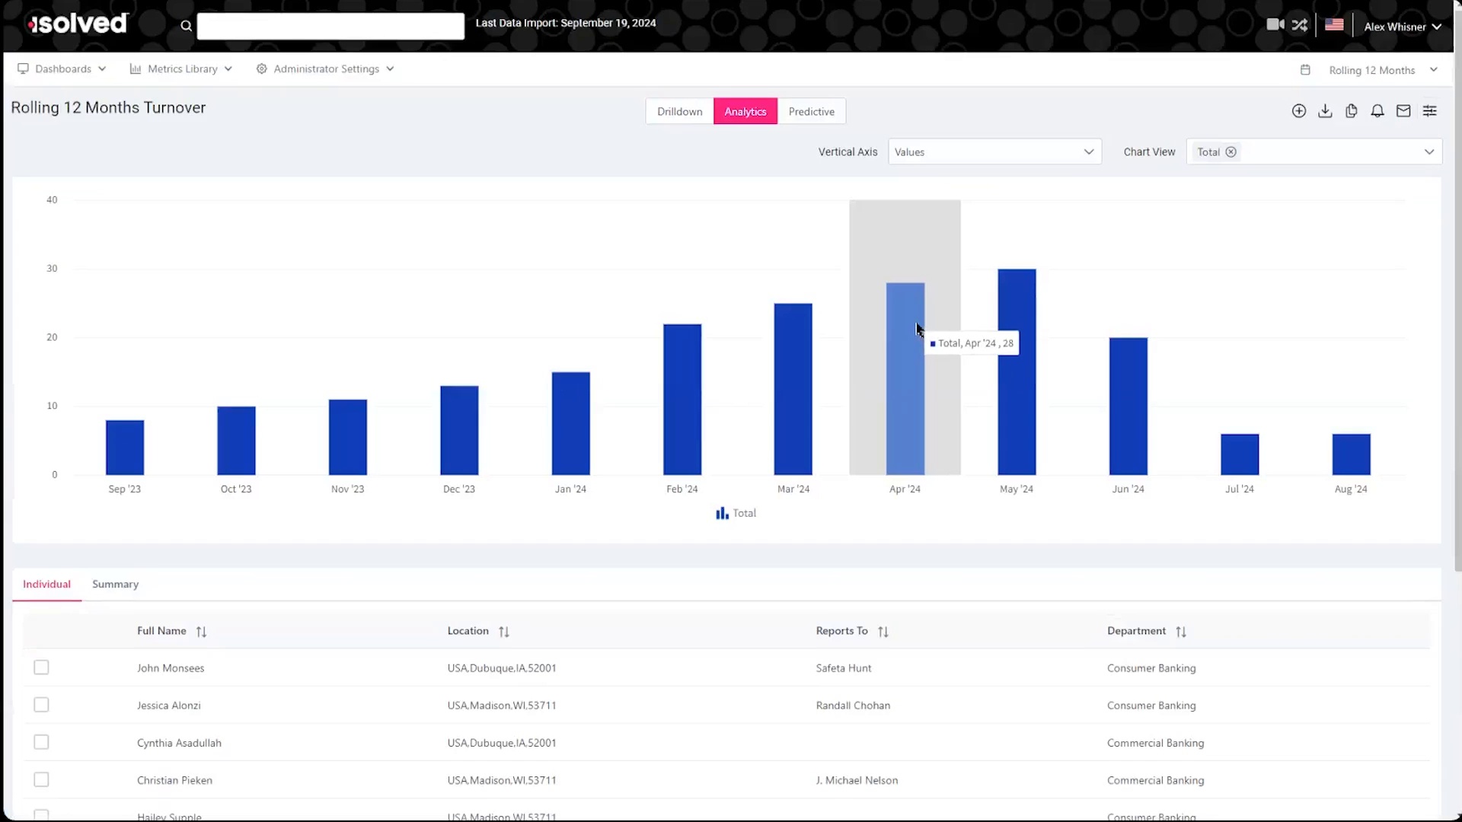Click the shuffle arrows icon
The width and height of the screenshot is (1462, 822).
[x=1300, y=24]
